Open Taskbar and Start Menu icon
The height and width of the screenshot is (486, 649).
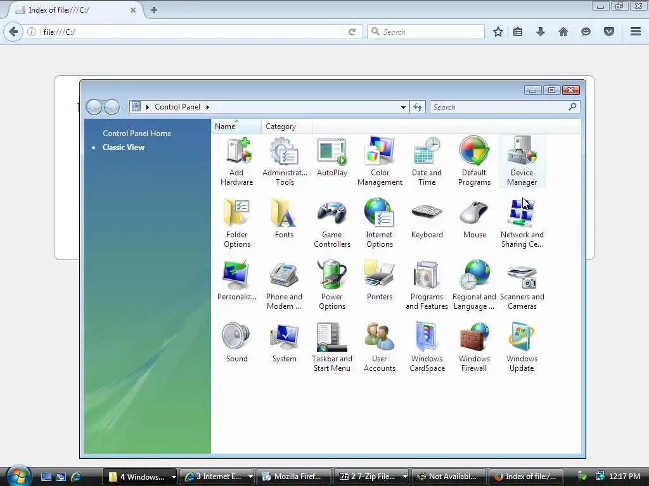click(332, 347)
